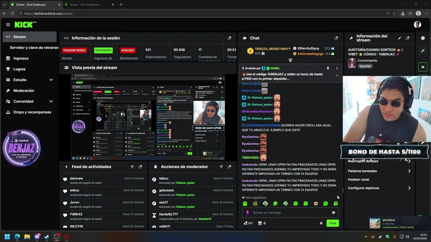431x242 pixels.
Task: Open Palabras baneadas settings
Action: pos(379,171)
